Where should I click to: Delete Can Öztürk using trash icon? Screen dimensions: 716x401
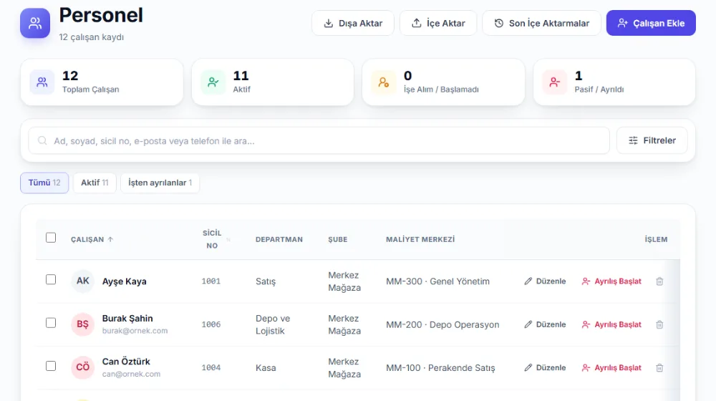click(x=659, y=367)
